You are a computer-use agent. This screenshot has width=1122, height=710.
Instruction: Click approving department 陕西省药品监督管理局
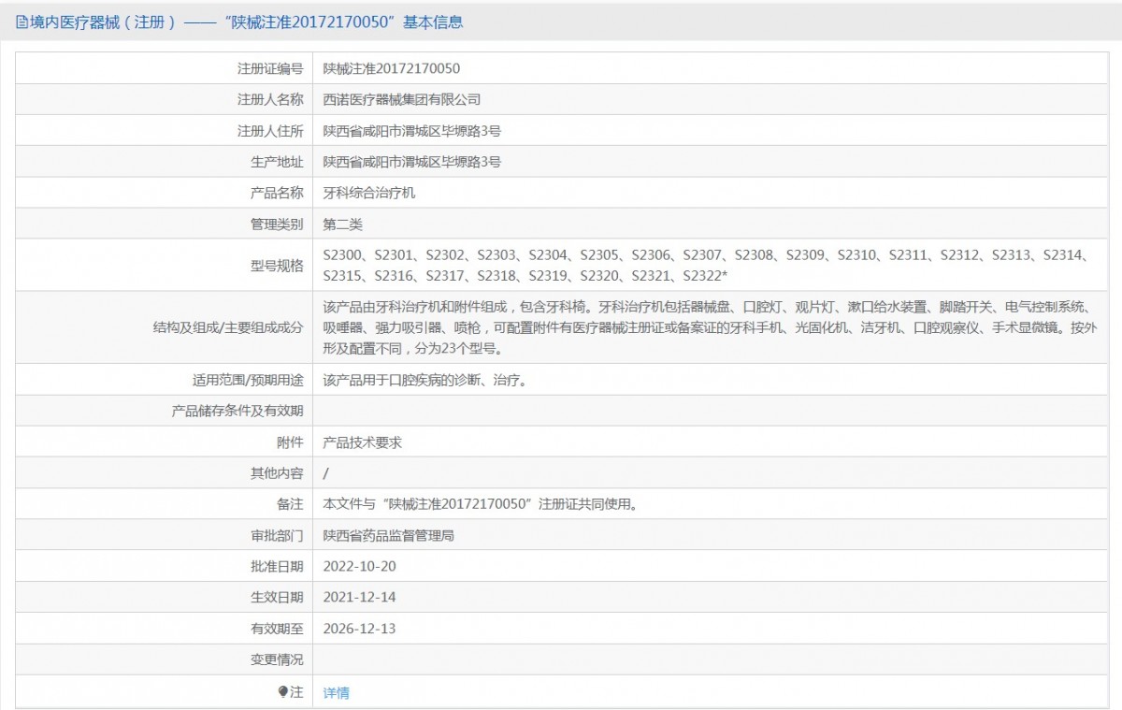coord(389,536)
